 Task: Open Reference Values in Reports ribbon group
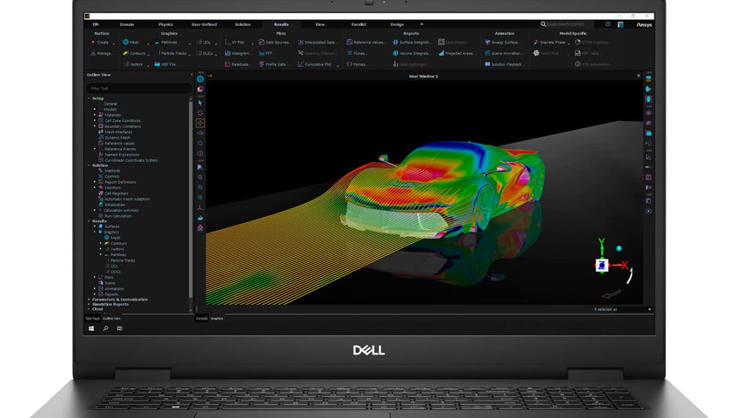366,42
